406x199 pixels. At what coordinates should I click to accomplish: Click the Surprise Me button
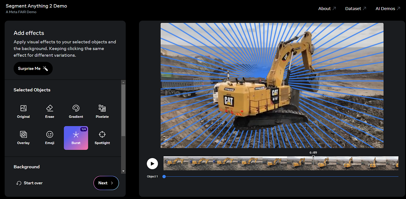pyautogui.click(x=33, y=68)
